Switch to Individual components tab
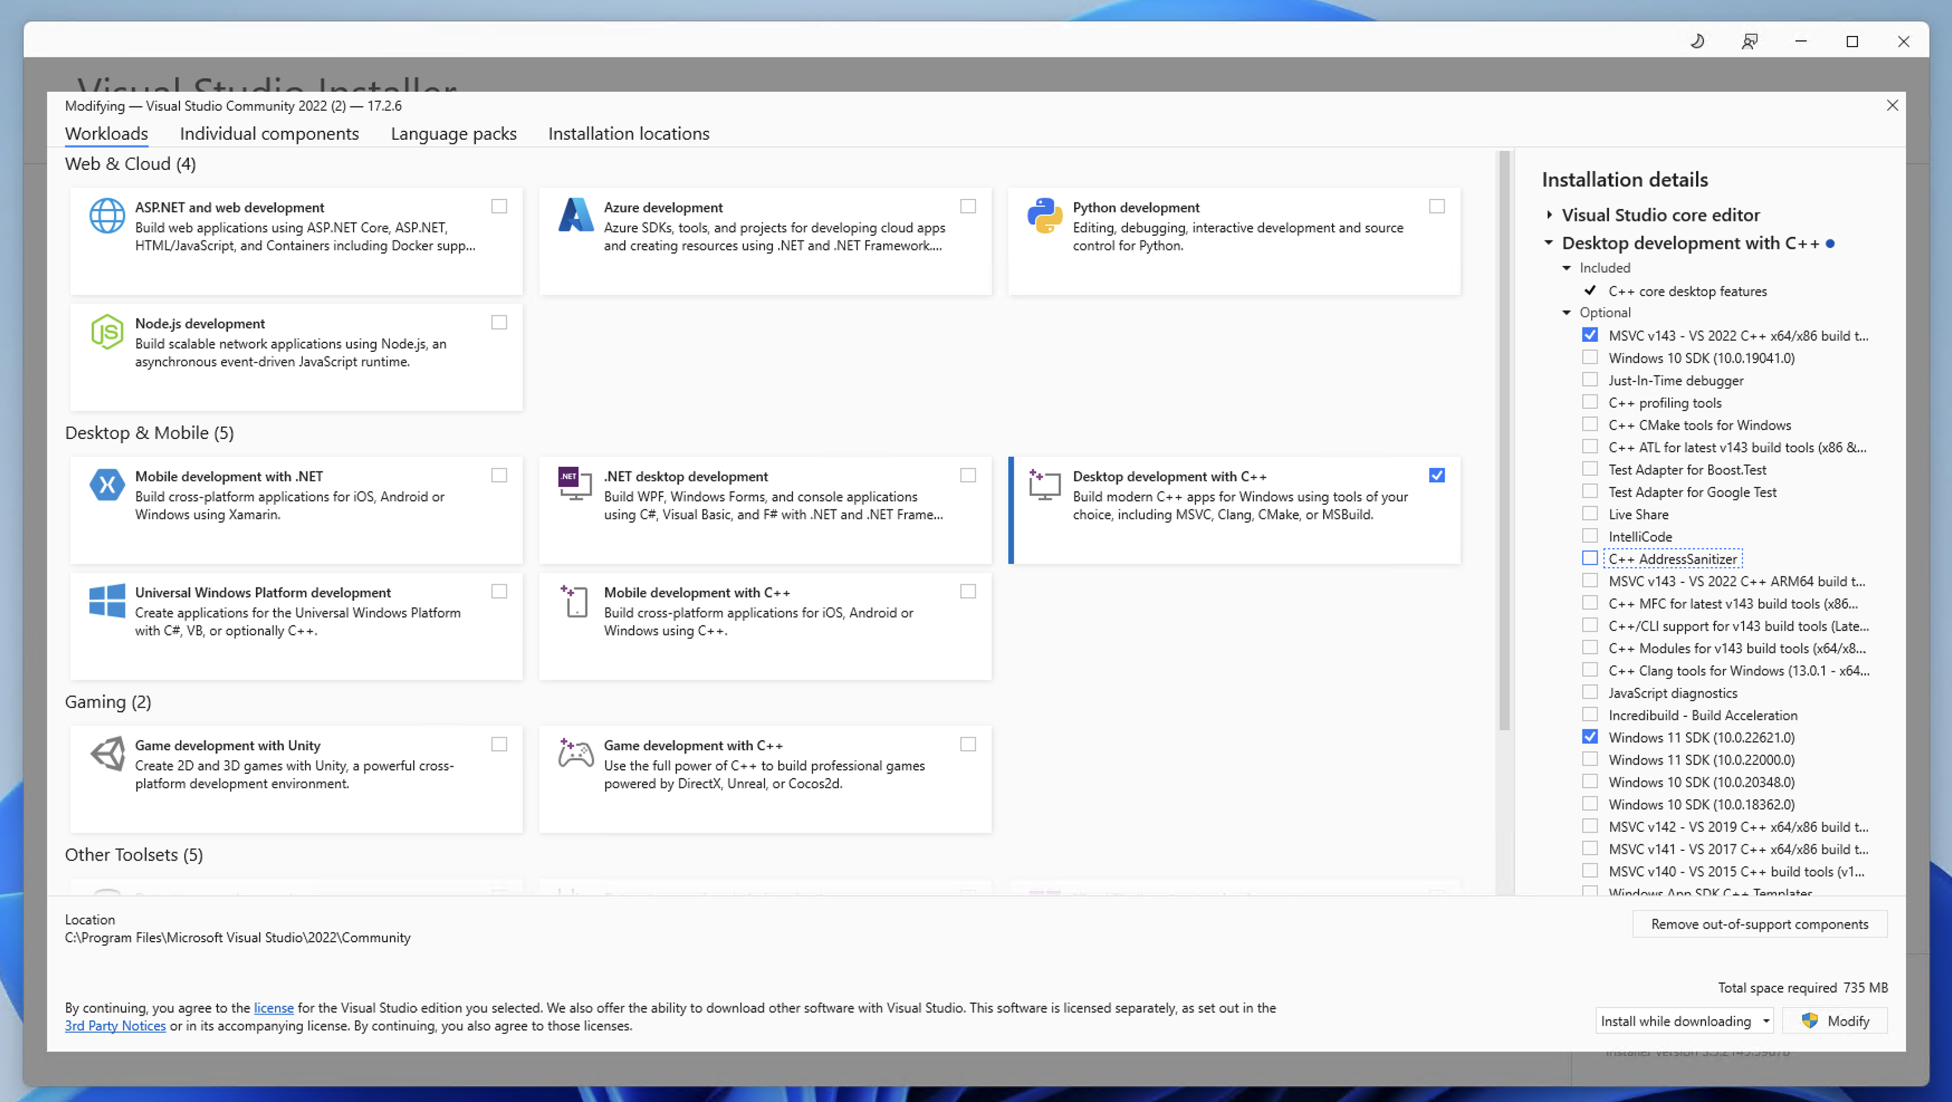Screen dimensions: 1952x1102 point(270,133)
